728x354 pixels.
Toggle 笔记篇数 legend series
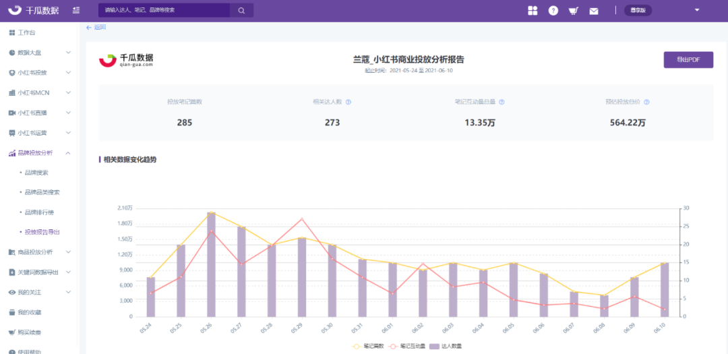(x=368, y=346)
